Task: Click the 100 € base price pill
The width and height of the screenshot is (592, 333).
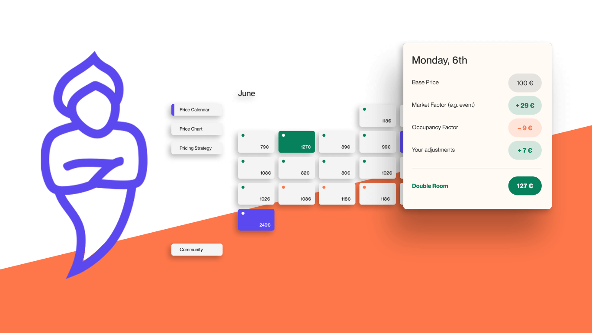Action: click(525, 83)
